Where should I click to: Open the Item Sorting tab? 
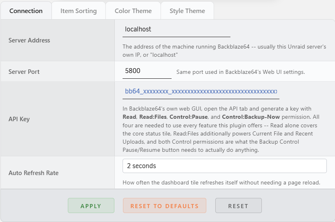click(78, 11)
